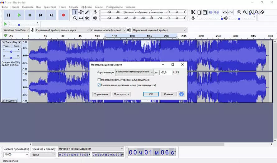Open the playback device dropdown
This screenshot has height=163, width=277.
pyautogui.click(x=159, y=30)
